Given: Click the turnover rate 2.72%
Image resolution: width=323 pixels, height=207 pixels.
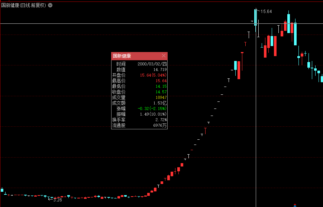Looking at the screenshot, I should (161, 120).
